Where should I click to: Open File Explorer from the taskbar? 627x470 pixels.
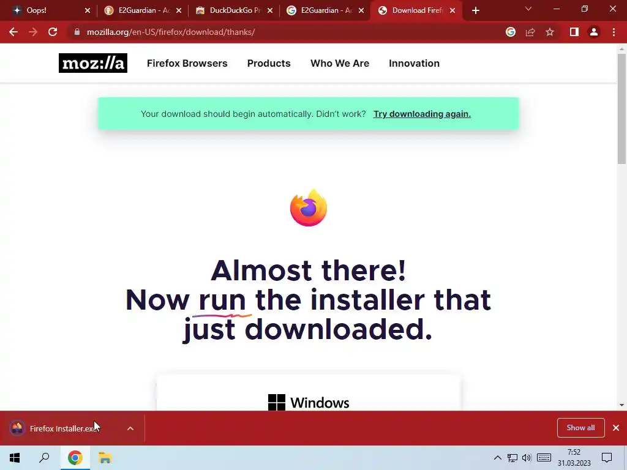(105, 458)
